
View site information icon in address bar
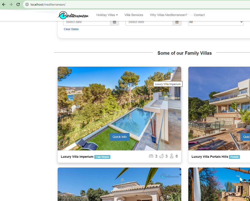pos(27,4)
